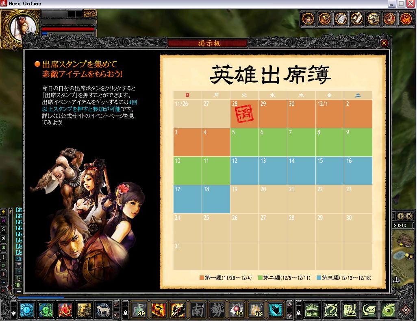Viewport: 417px width, 321px height.
Task: Click the orange 第一週 legend swatch
Action: tap(202, 277)
